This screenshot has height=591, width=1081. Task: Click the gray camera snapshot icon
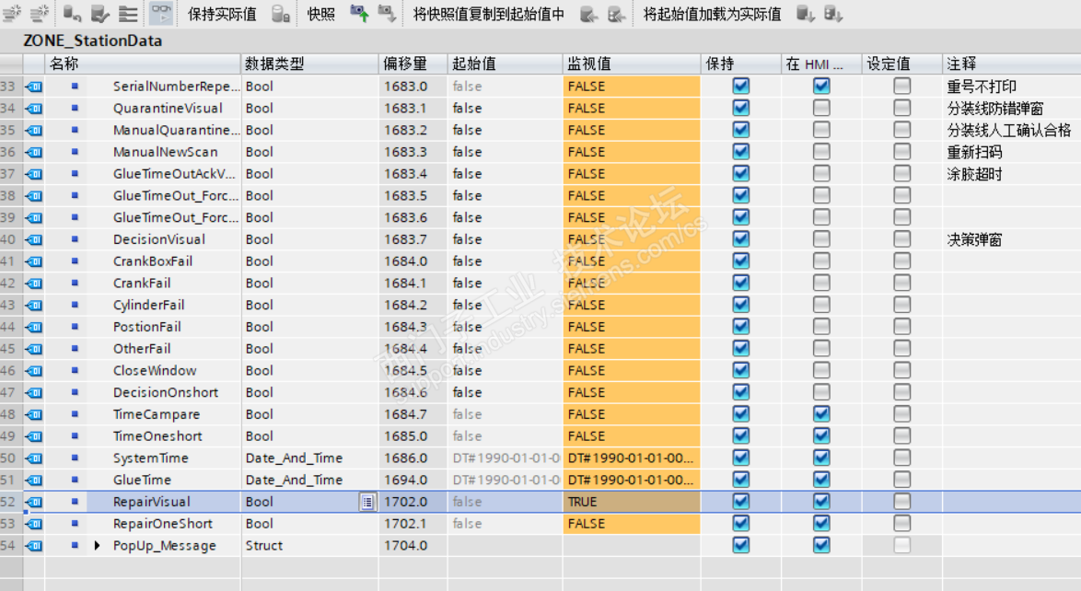387,13
